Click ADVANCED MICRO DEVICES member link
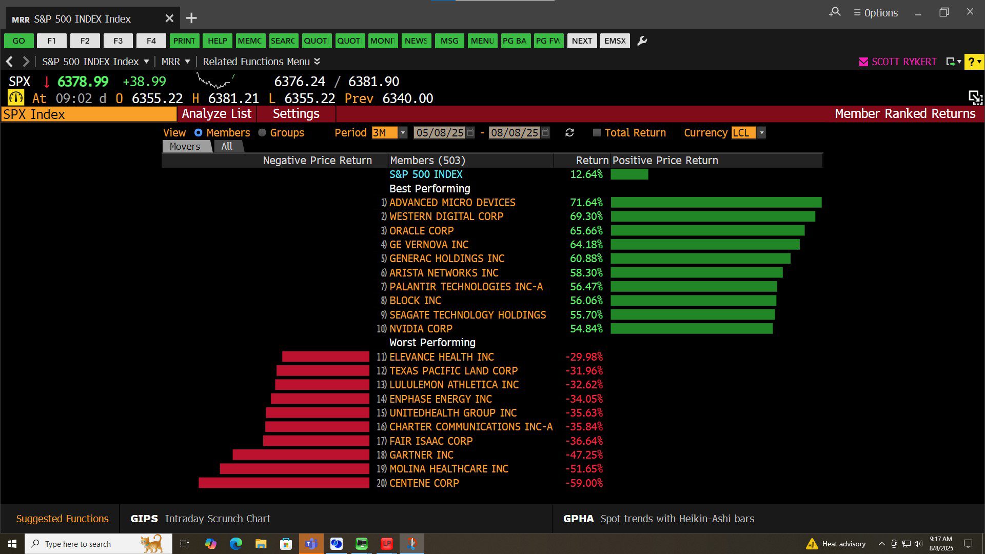This screenshot has height=554, width=985. tap(452, 203)
